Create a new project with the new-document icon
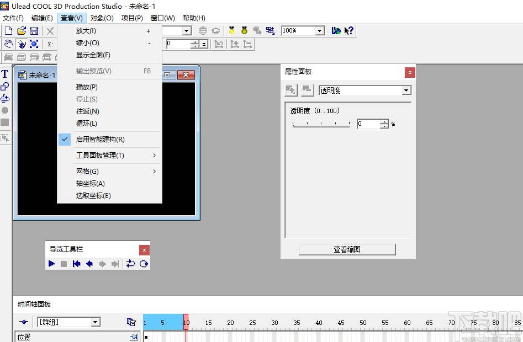Image resolution: width=523 pixels, height=342 pixels. (8, 31)
